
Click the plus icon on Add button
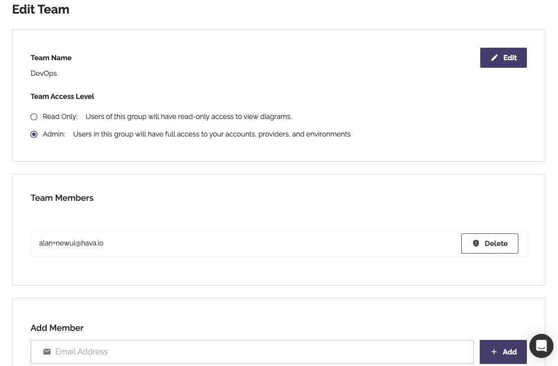pyautogui.click(x=494, y=352)
